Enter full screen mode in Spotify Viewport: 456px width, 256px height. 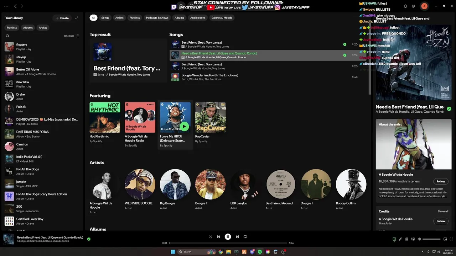pos(452,239)
